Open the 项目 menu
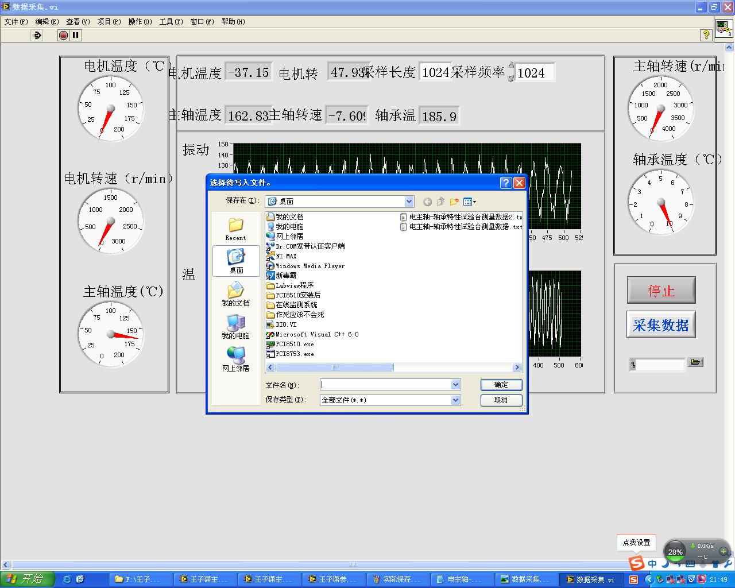735x588 pixels. click(109, 22)
